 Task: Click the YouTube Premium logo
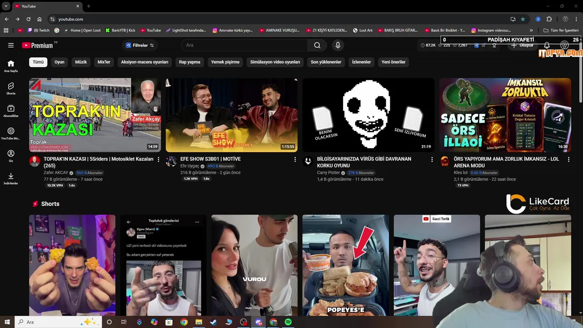pyautogui.click(x=37, y=45)
